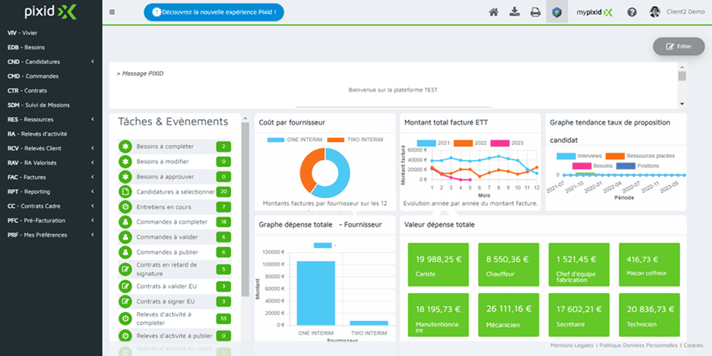Screen dimensions: 712x356
Task: Toggle ONE INTERIM legend in donut chart
Action: tap(295, 140)
